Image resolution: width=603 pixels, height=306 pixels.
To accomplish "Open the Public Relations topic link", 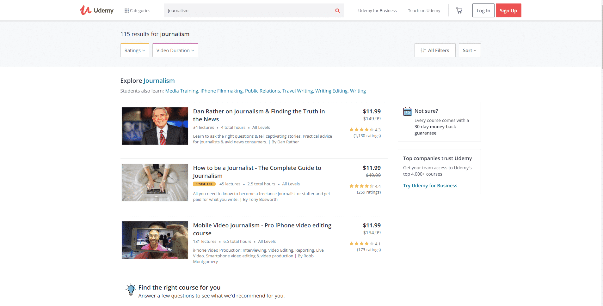I will click(x=262, y=91).
